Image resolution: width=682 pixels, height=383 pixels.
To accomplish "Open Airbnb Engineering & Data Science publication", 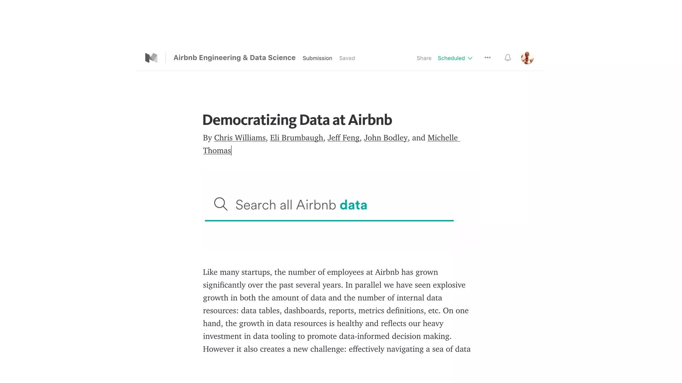I will tap(234, 58).
